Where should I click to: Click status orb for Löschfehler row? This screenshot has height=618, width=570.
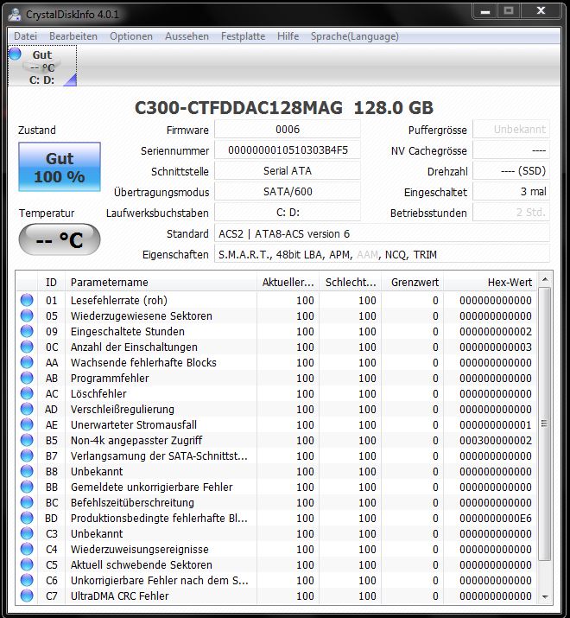tap(27, 394)
